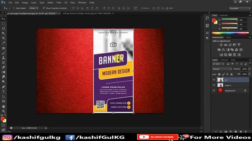The width and height of the screenshot is (252, 141).
Task: Switch to the Styles tab
Action: coord(228,38)
